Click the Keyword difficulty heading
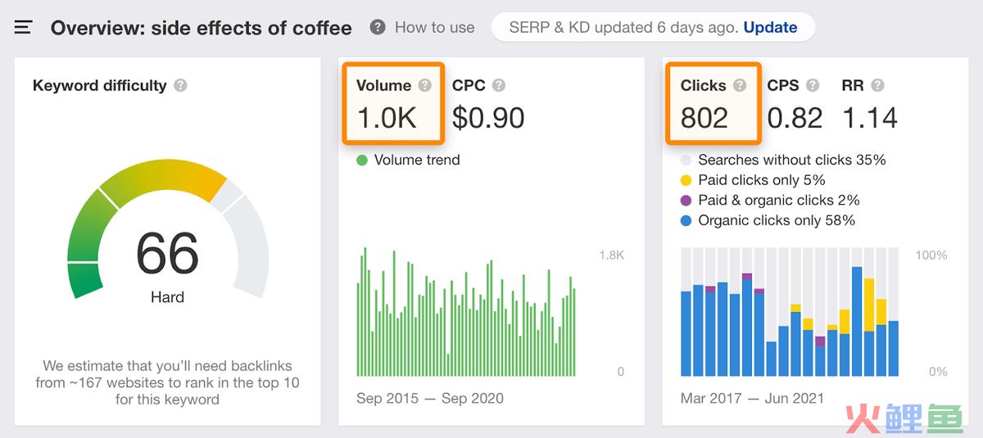 point(99,85)
